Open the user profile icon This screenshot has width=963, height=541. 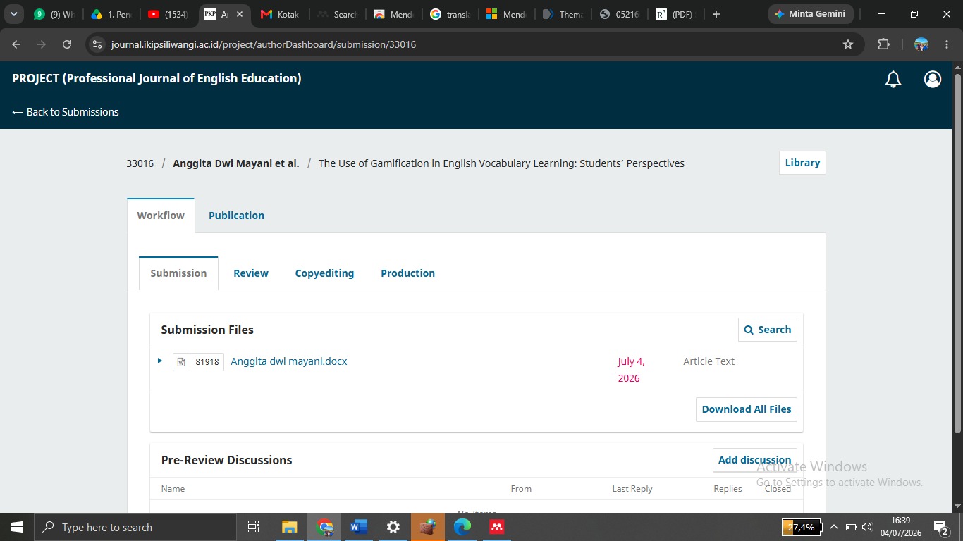tap(933, 80)
